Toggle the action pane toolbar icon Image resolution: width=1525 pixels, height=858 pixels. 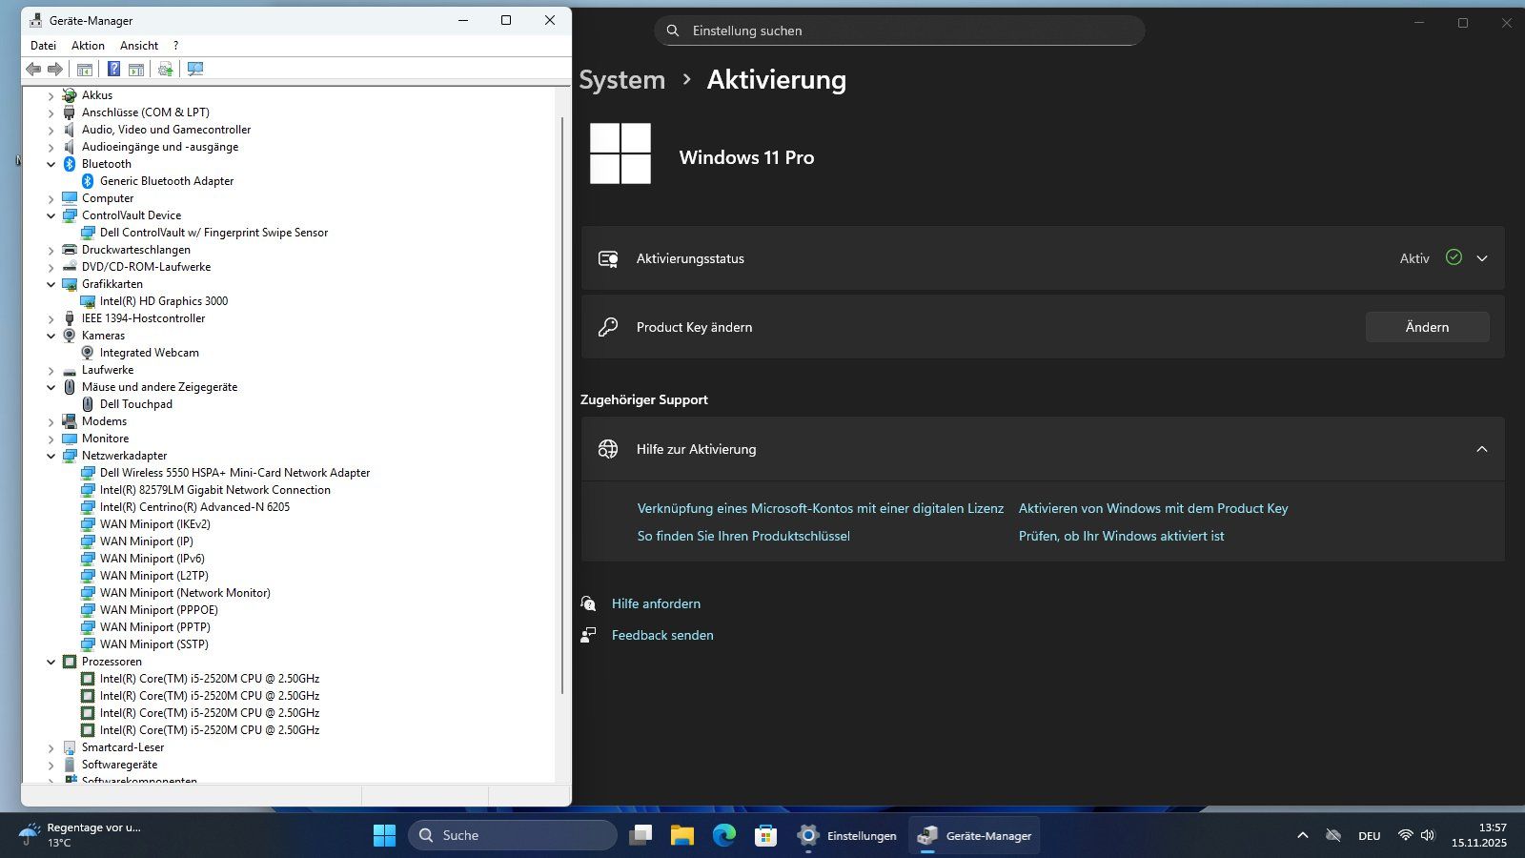click(x=136, y=69)
